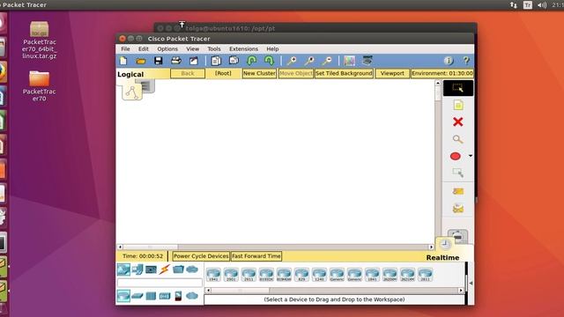The image size is (564, 317).
Task: Click the device list right scroll arrow
Action: (x=461, y=291)
